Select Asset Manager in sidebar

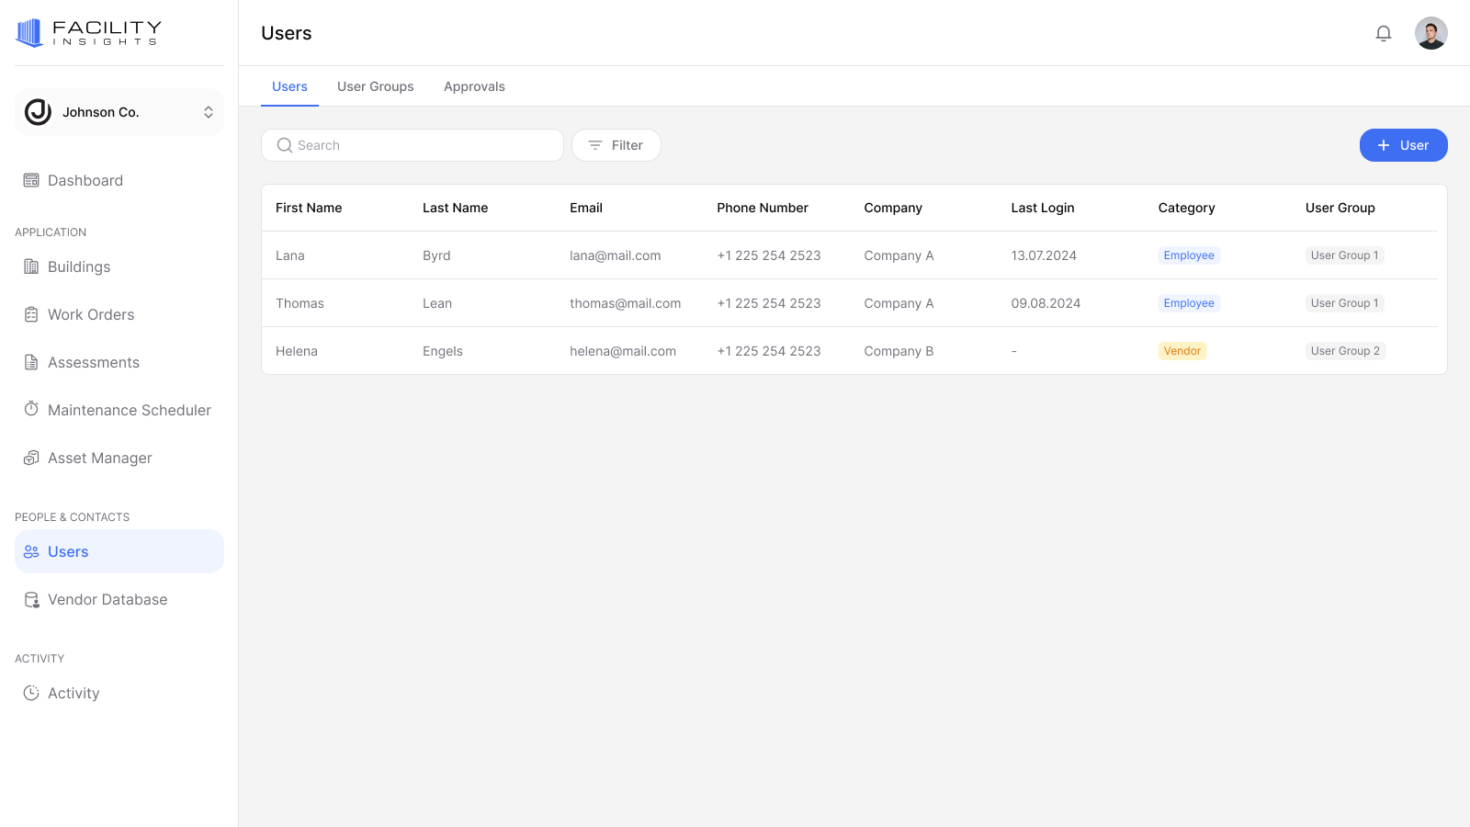point(99,459)
